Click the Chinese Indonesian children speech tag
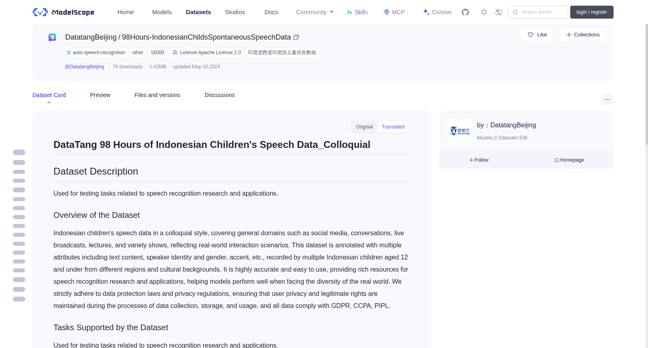The image size is (648, 348). click(x=282, y=53)
